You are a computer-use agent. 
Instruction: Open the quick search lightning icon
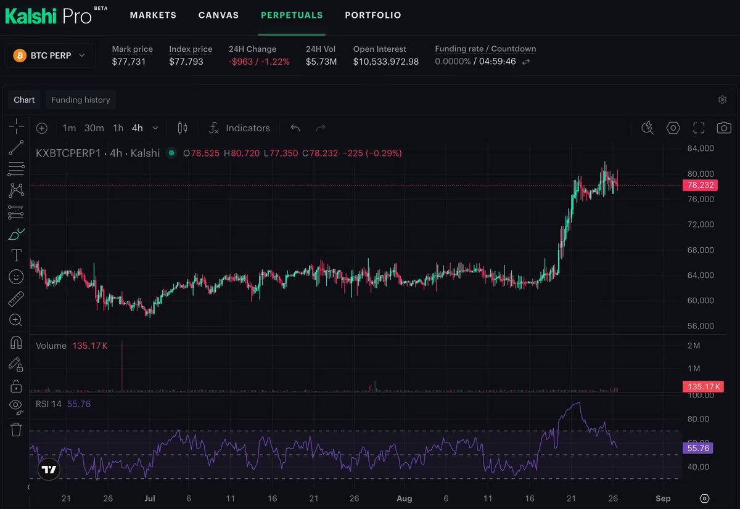click(x=647, y=128)
